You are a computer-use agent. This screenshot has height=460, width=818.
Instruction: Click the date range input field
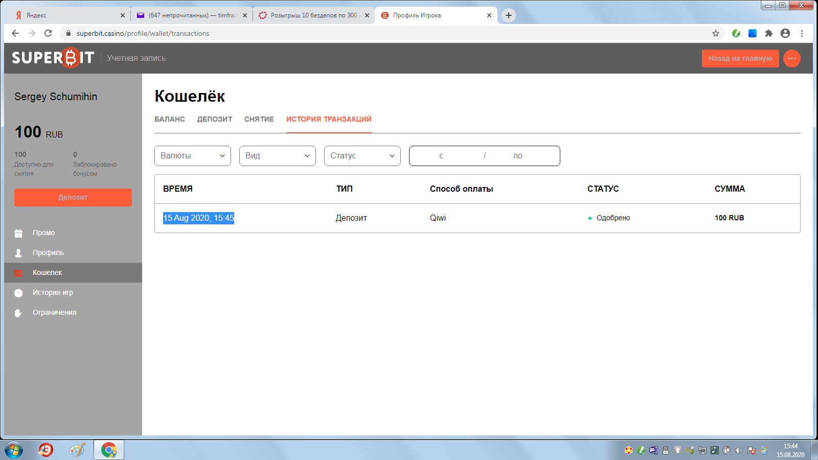484,156
